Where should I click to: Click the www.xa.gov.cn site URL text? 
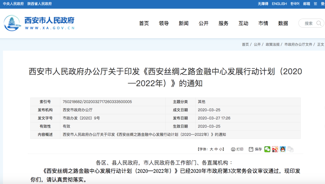pyautogui.click(x=50, y=28)
